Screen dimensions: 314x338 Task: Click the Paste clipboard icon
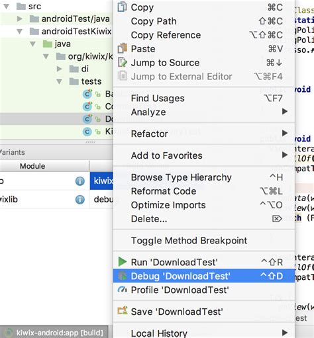[123, 48]
